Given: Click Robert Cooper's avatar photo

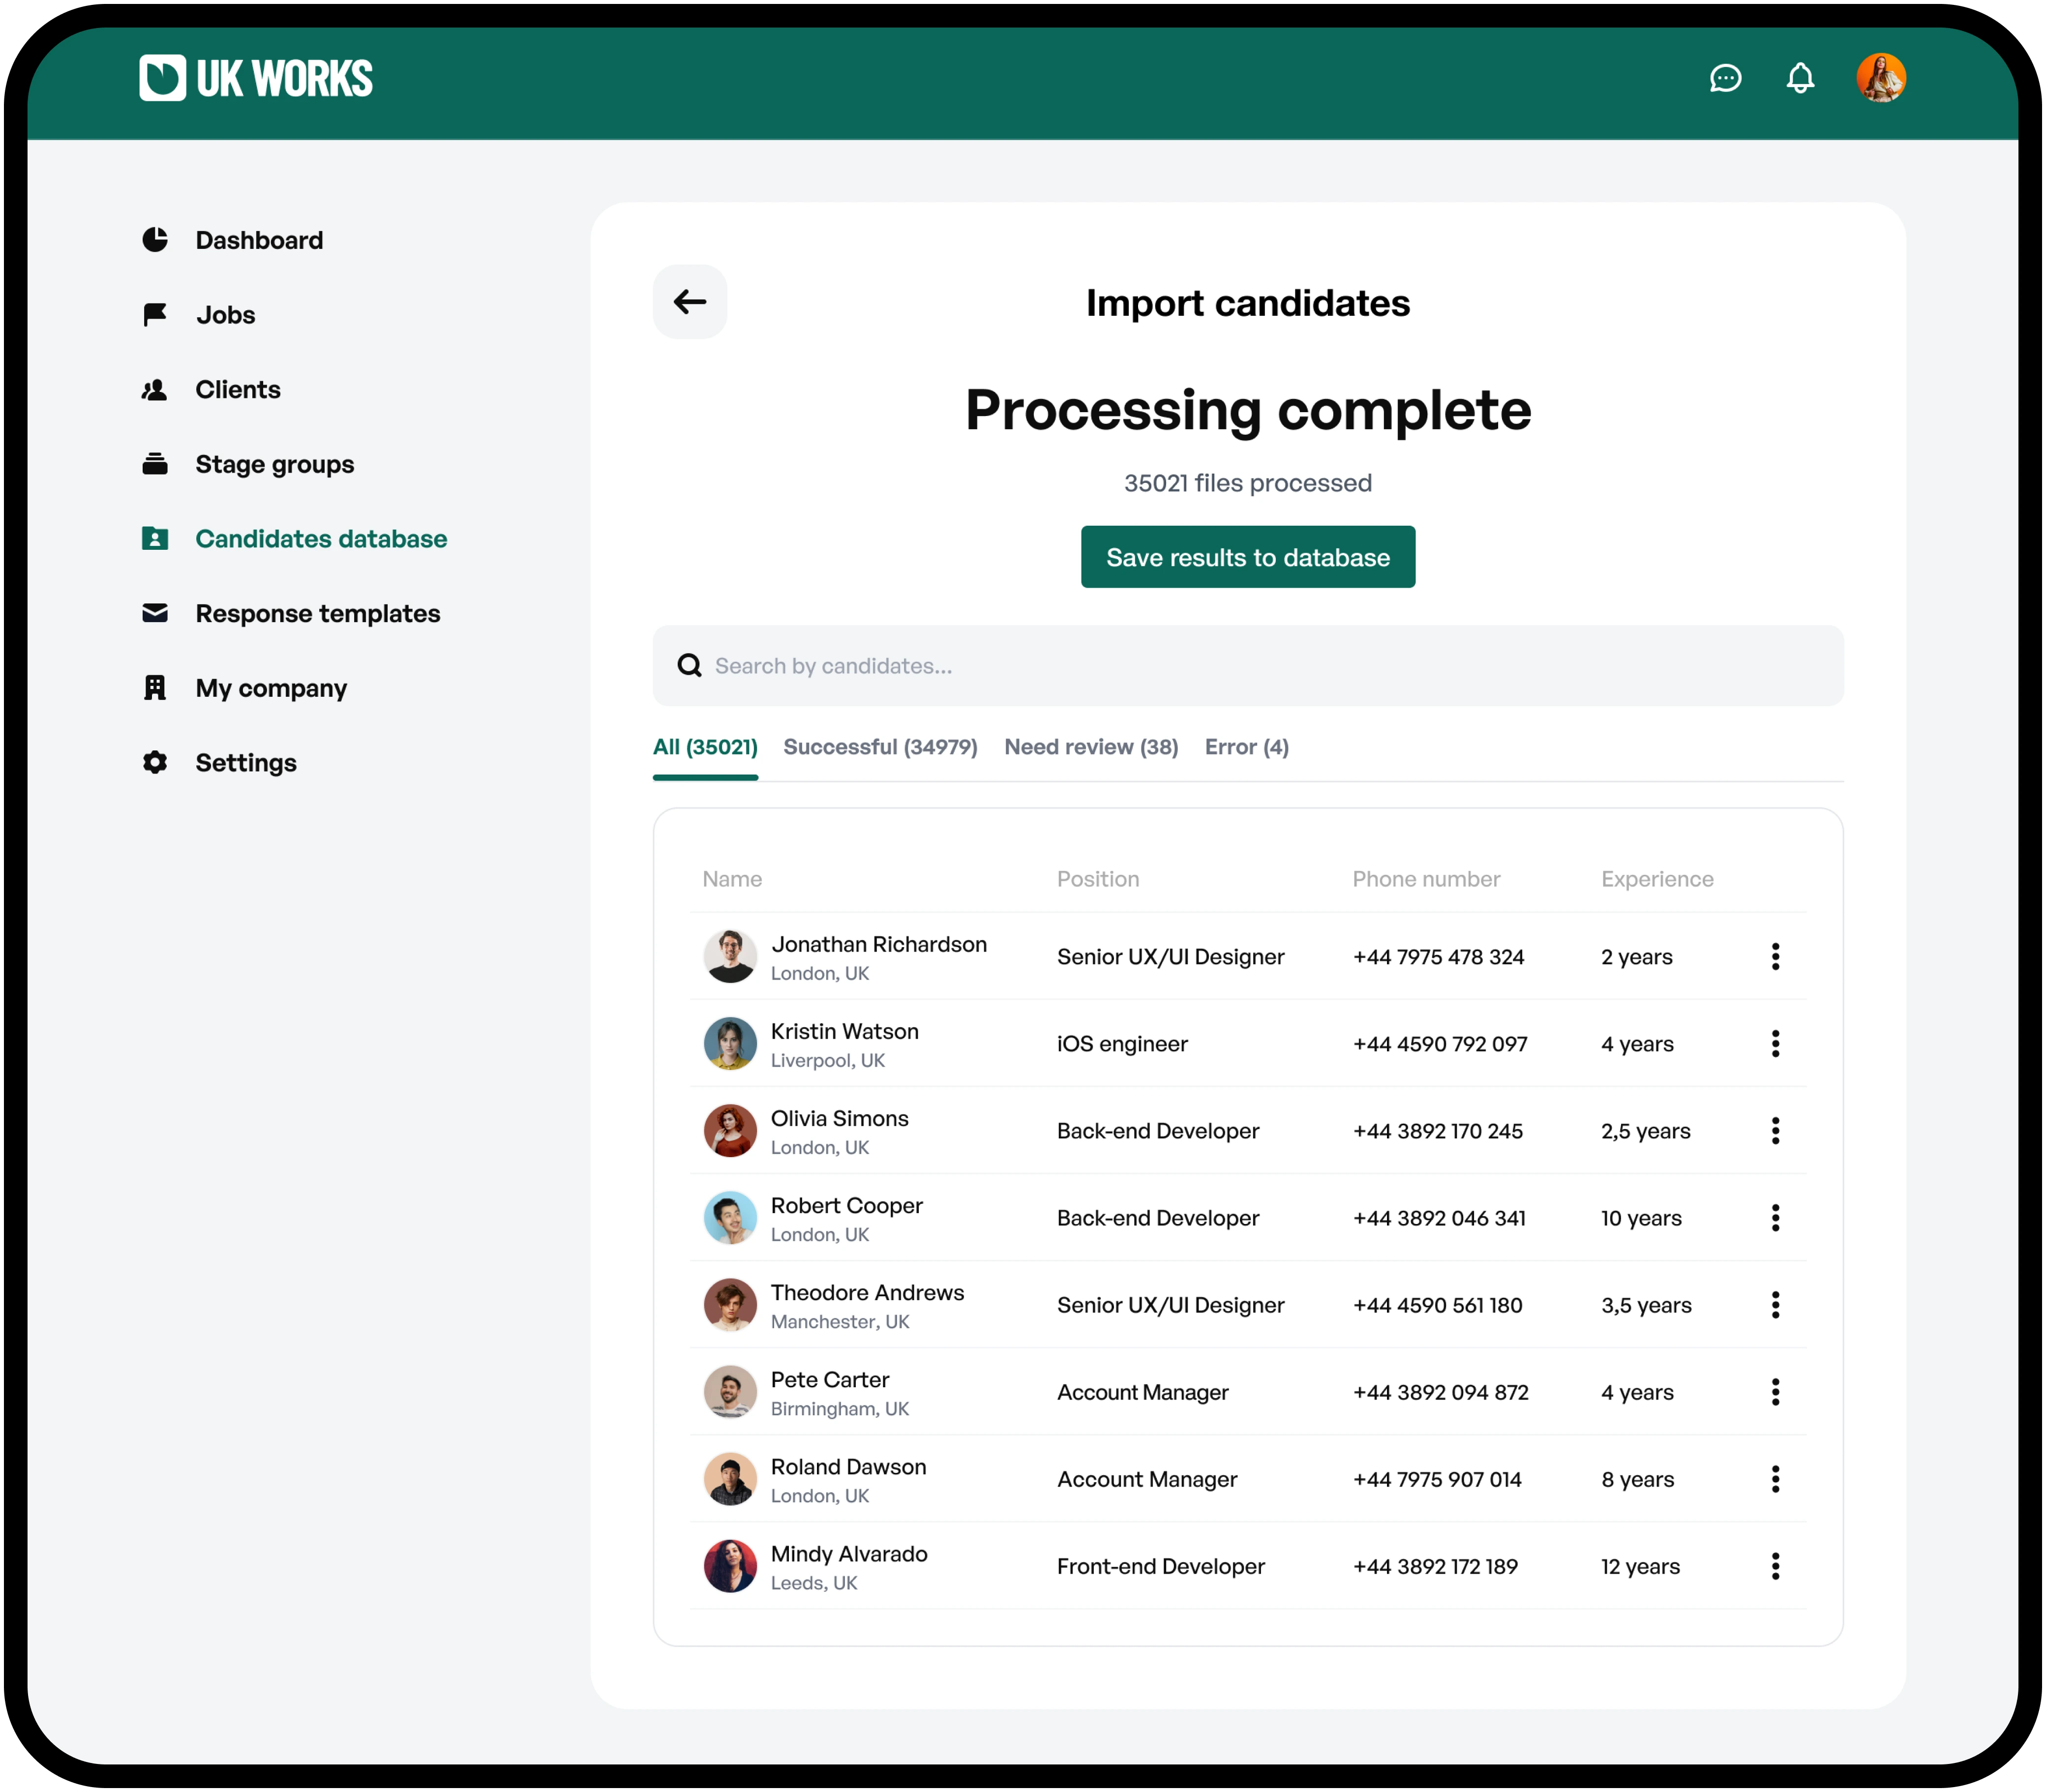Looking at the screenshot, I should [x=730, y=1218].
